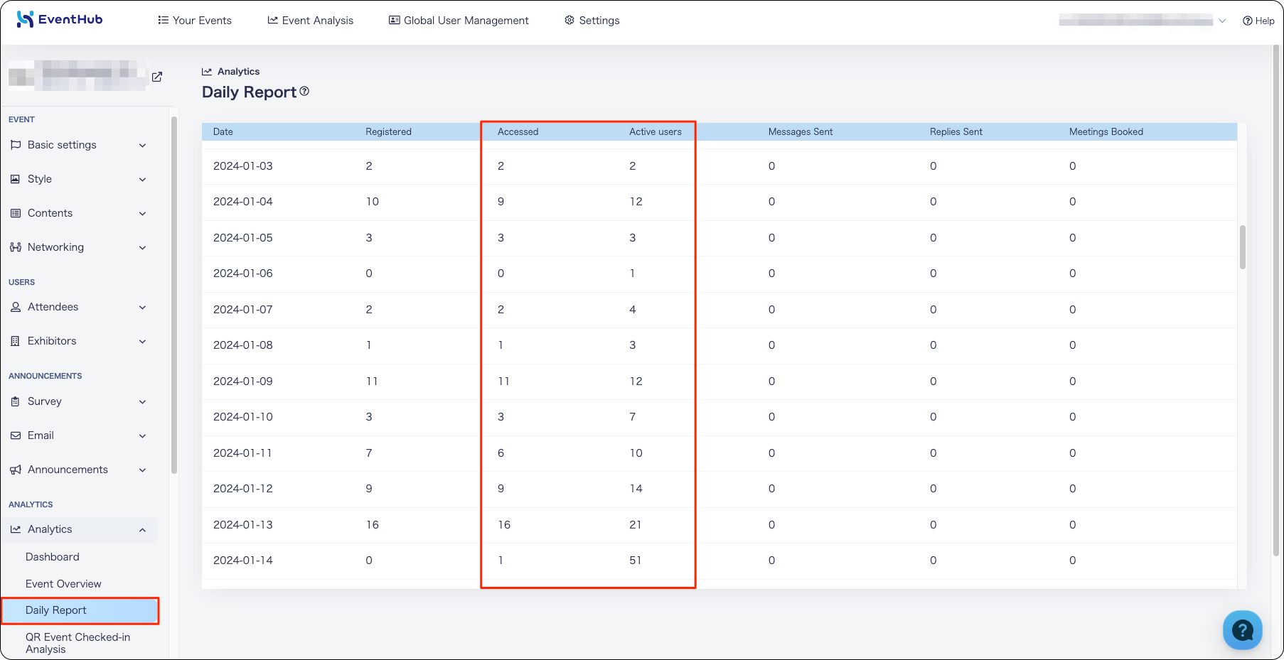The image size is (1284, 660).
Task: Select the 2024-01-14 date cell
Action: (243, 561)
